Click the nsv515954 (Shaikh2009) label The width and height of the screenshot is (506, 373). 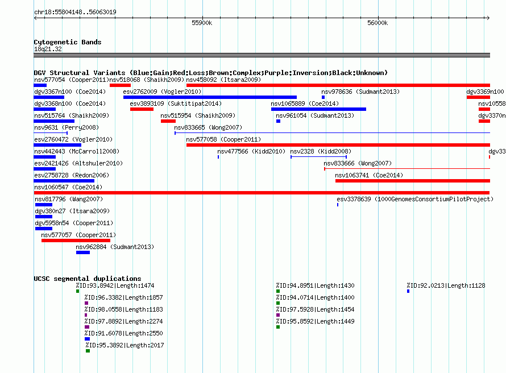click(x=198, y=115)
